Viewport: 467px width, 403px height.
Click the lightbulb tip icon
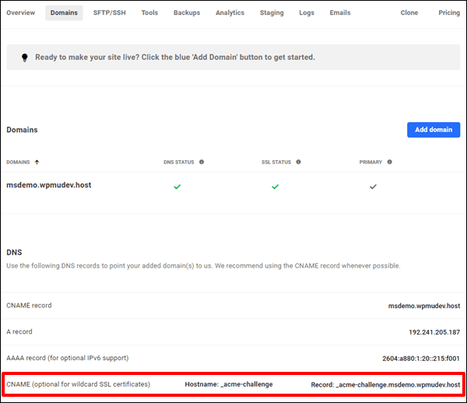click(25, 58)
